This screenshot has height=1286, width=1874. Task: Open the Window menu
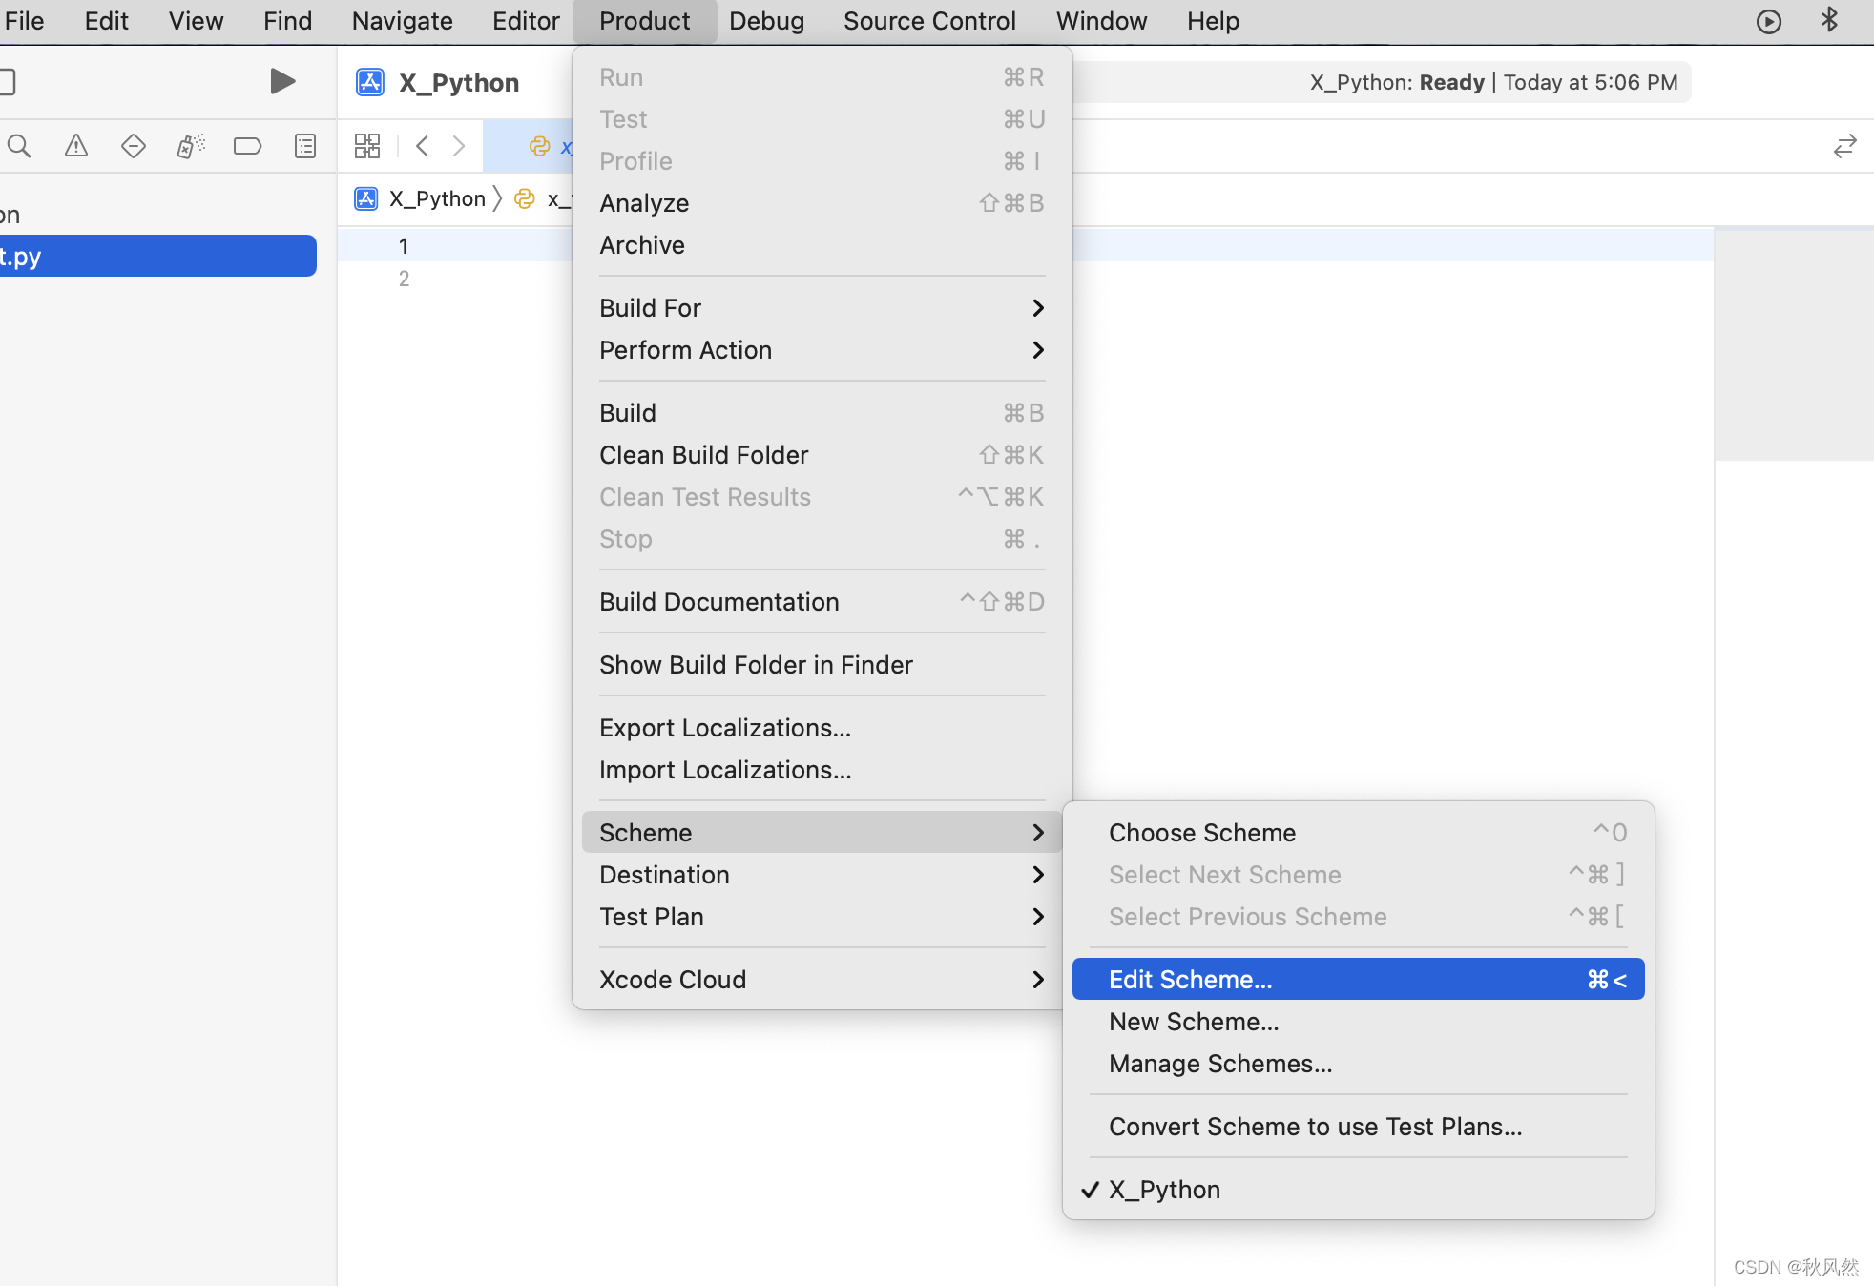click(1101, 21)
